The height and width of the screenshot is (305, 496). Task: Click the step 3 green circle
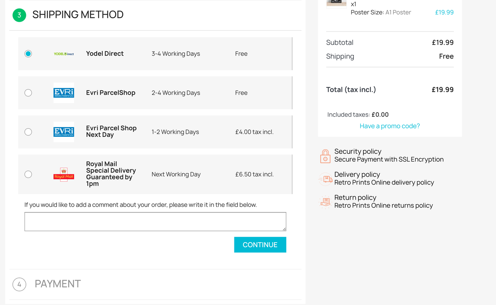pyautogui.click(x=19, y=15)
